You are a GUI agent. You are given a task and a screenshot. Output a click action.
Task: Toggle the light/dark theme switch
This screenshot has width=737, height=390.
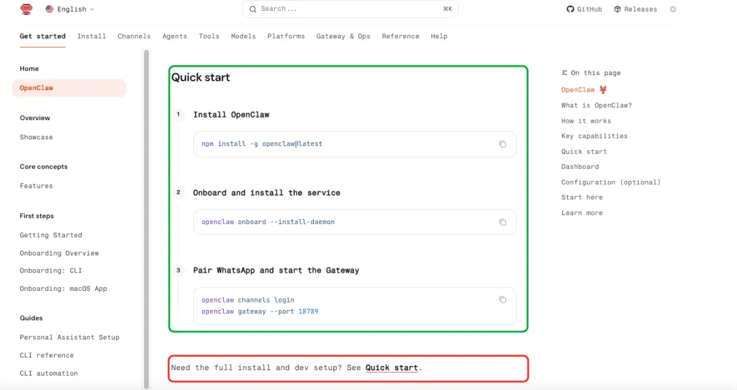(673, 10)
